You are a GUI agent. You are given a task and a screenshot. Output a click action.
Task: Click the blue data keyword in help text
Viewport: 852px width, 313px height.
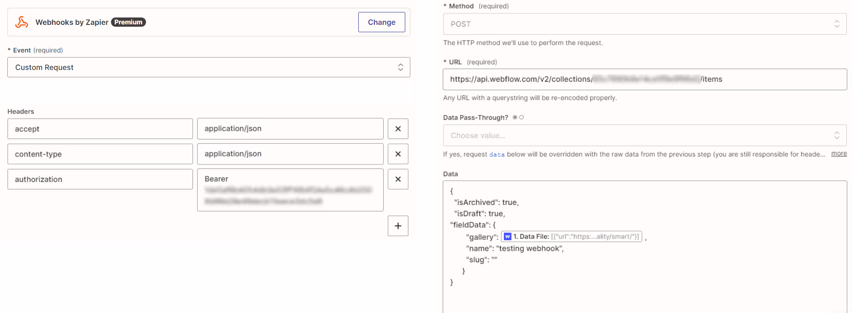point(497,155)
